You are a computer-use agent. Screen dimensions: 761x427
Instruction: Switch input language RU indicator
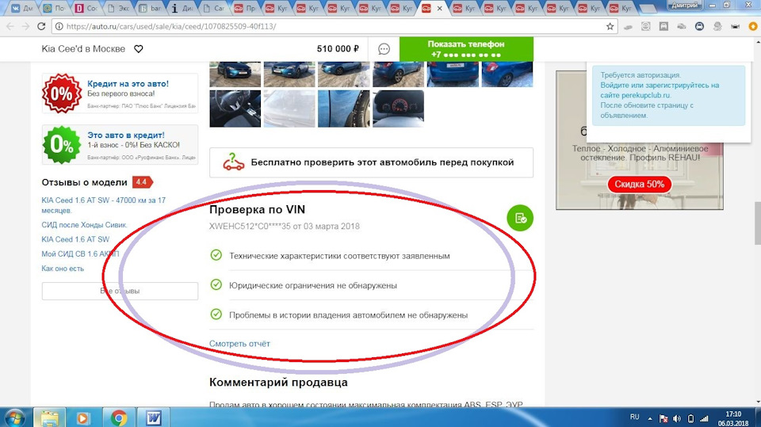click(x=634, y=417)
